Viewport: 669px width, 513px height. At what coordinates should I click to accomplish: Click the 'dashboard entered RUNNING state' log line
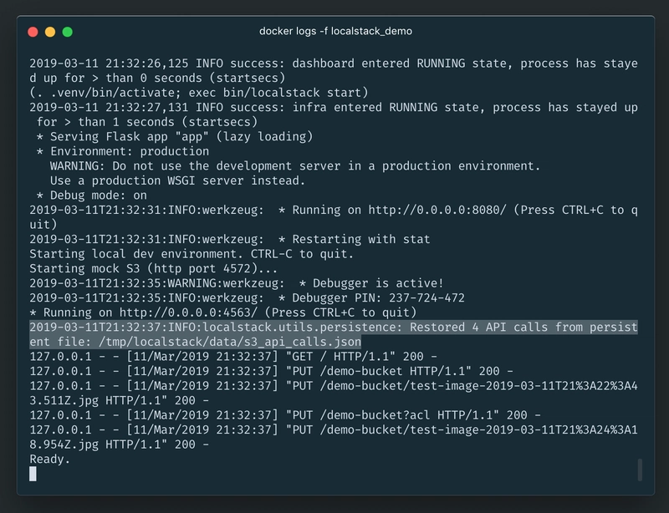(x=334, y=71)
